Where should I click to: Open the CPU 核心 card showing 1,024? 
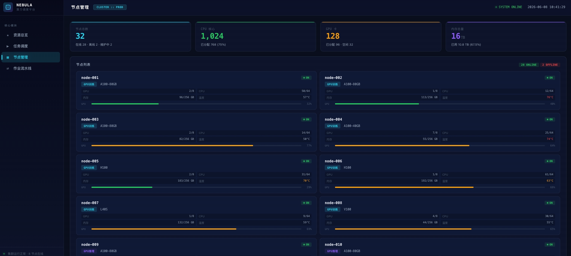coord(256,37)
